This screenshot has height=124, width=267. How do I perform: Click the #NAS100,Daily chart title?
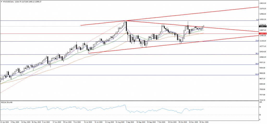pyautogui.click(x=8, y=1)
